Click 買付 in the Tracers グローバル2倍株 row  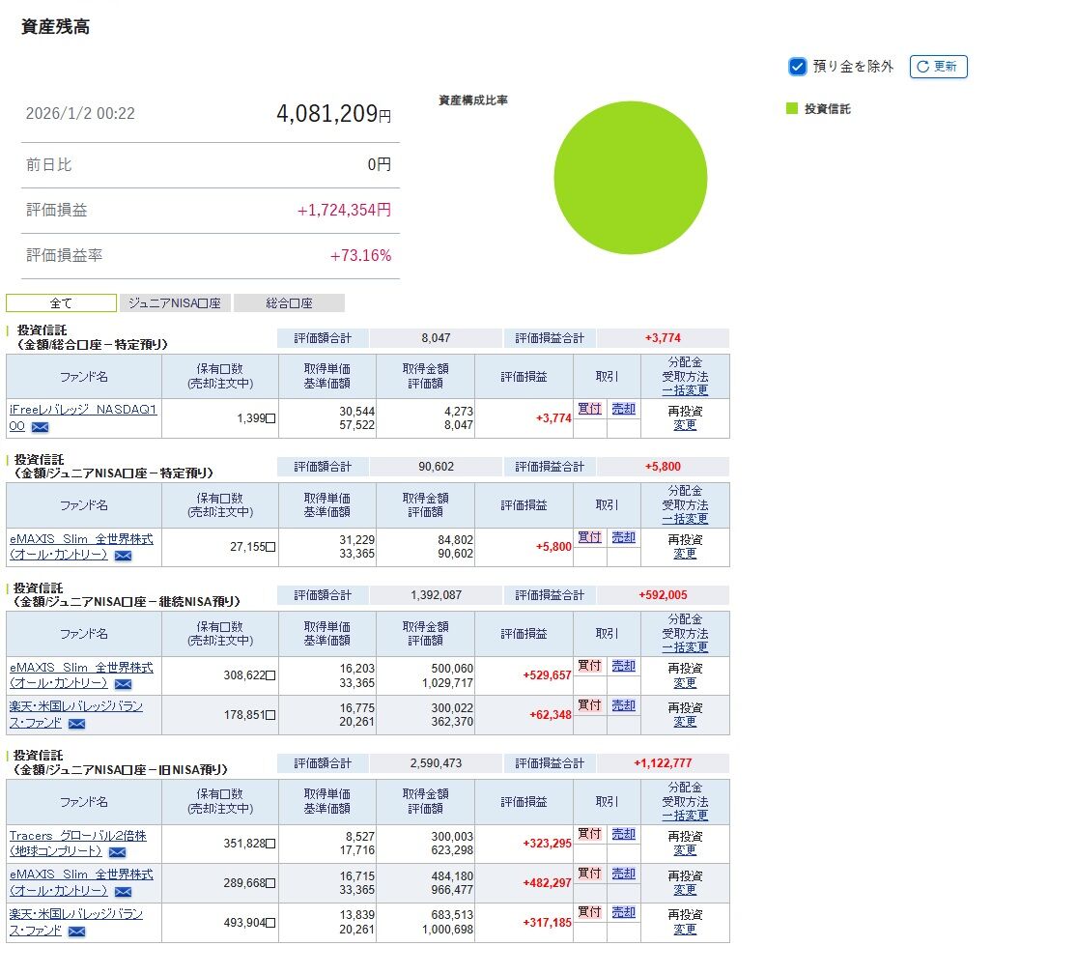(x=589, y=834)
